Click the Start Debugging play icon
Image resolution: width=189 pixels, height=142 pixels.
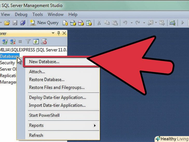pos(183,23)
